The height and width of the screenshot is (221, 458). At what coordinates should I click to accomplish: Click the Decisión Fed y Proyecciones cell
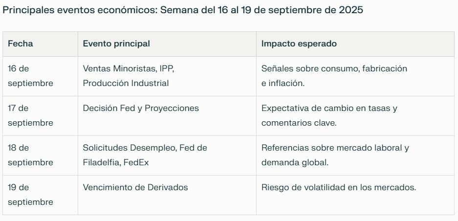pyautogui.click(x=167, y=116)
